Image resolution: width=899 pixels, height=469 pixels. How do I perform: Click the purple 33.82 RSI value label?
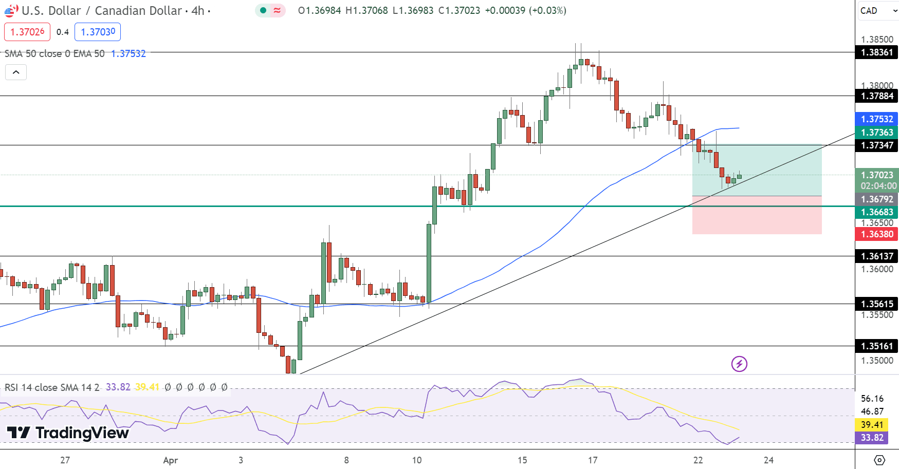pyautogui.click(x=872, y=438)
